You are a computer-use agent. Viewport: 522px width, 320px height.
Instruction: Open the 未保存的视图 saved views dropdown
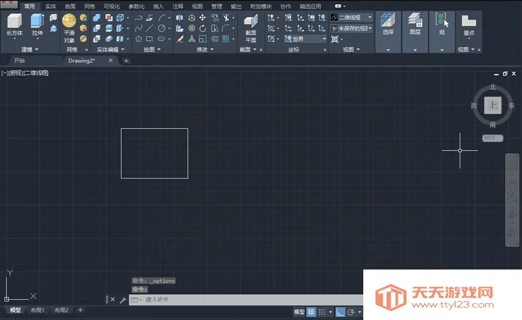(x=351, y=28)
